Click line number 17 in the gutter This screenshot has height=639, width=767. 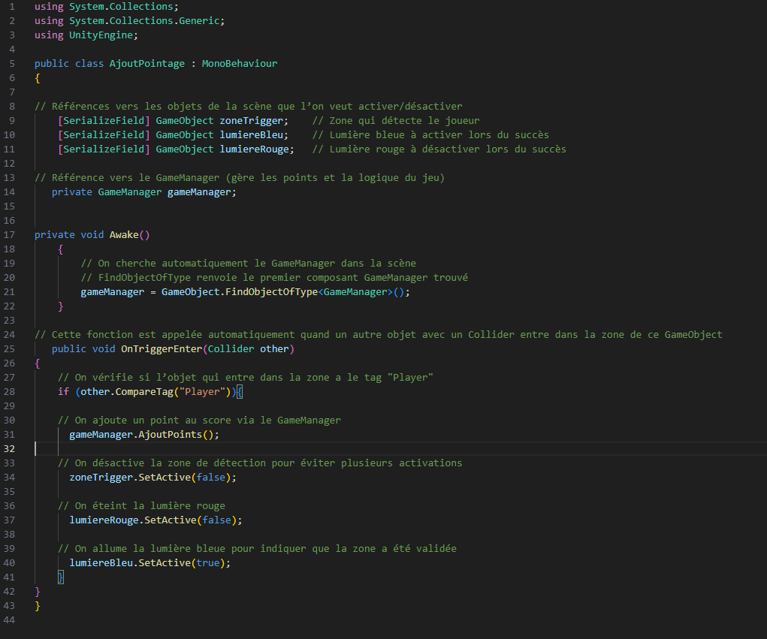tap(11, 234)
